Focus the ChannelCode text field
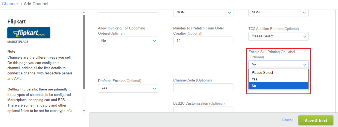 click(203, 88)
